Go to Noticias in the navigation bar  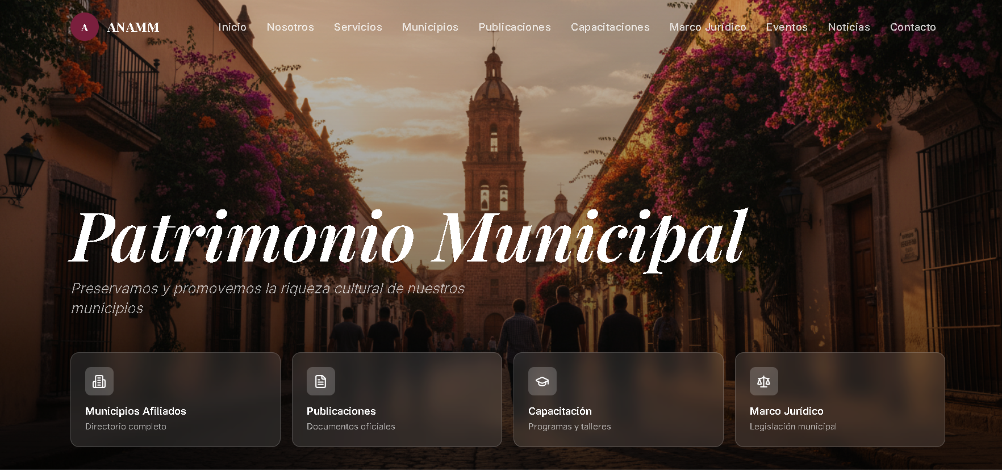point(849,27)
